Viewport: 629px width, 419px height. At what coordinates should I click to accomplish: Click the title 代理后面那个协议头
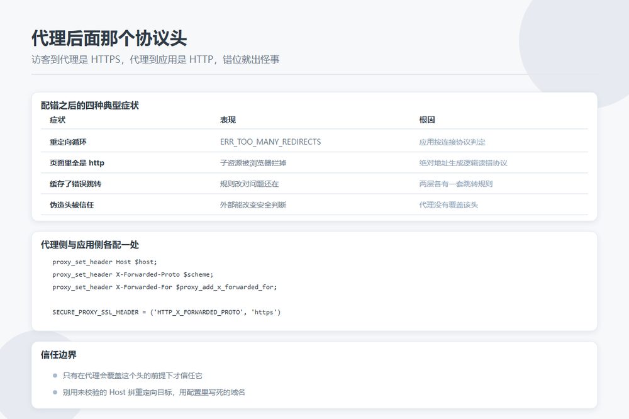pos(109,38)
